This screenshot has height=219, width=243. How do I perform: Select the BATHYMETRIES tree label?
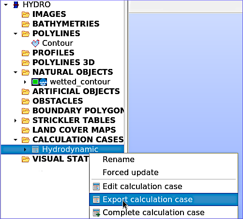[x=66, y=24]
